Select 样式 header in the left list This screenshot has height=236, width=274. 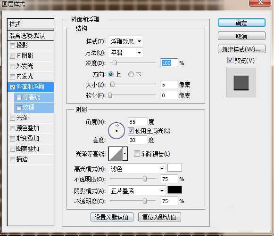click(31, 24)
